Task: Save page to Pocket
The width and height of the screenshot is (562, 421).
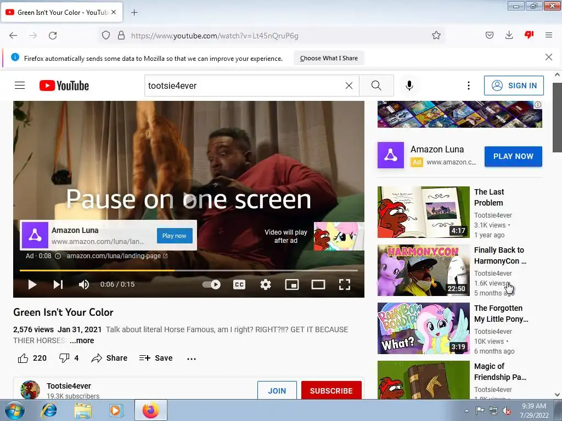Action: [x=490, y=35]
